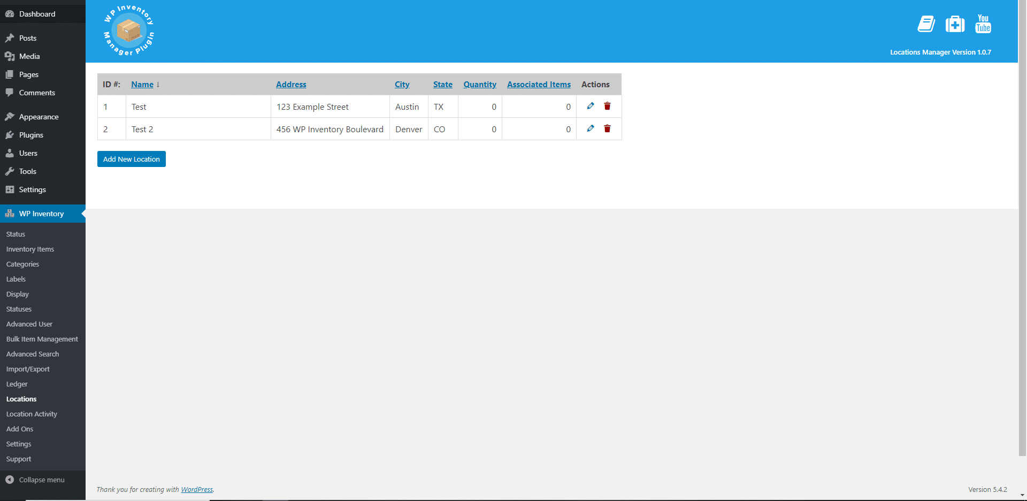Go to Categories submenu item
The width and height of the screenshot is (1027, 501).
pyautogui.click(x=22, y=264)
